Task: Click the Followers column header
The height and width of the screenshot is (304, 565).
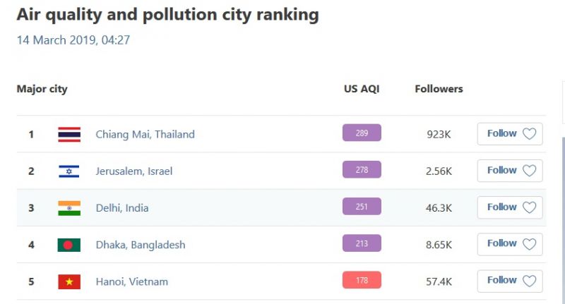Action: (439, 89)
